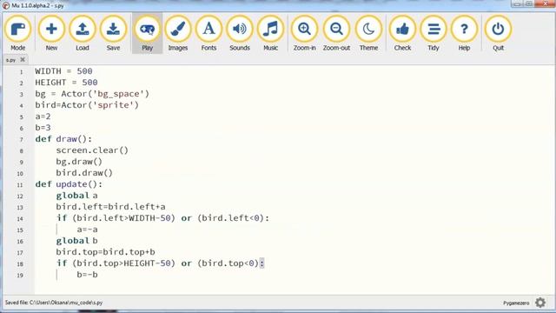556x313 pixels.
Task: Place cursor on 'HEIGHT = 500' line
Action: pos(66,83)
